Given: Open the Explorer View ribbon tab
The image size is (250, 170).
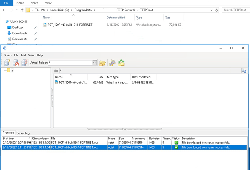Looking at the screenshot, I should pos(48,3).
